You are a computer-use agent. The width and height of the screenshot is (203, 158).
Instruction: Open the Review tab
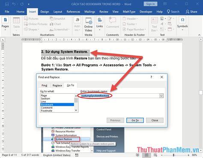coord(104,12)
